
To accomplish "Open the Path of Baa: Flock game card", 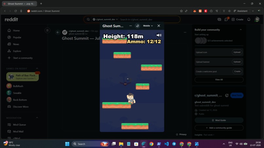I will (x=22, y=77).
